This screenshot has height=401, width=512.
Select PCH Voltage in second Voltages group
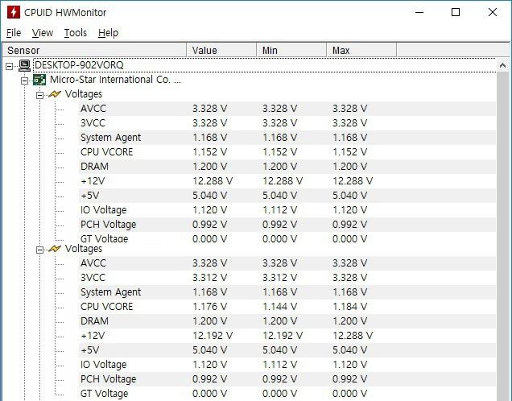[x=287, y=379]
